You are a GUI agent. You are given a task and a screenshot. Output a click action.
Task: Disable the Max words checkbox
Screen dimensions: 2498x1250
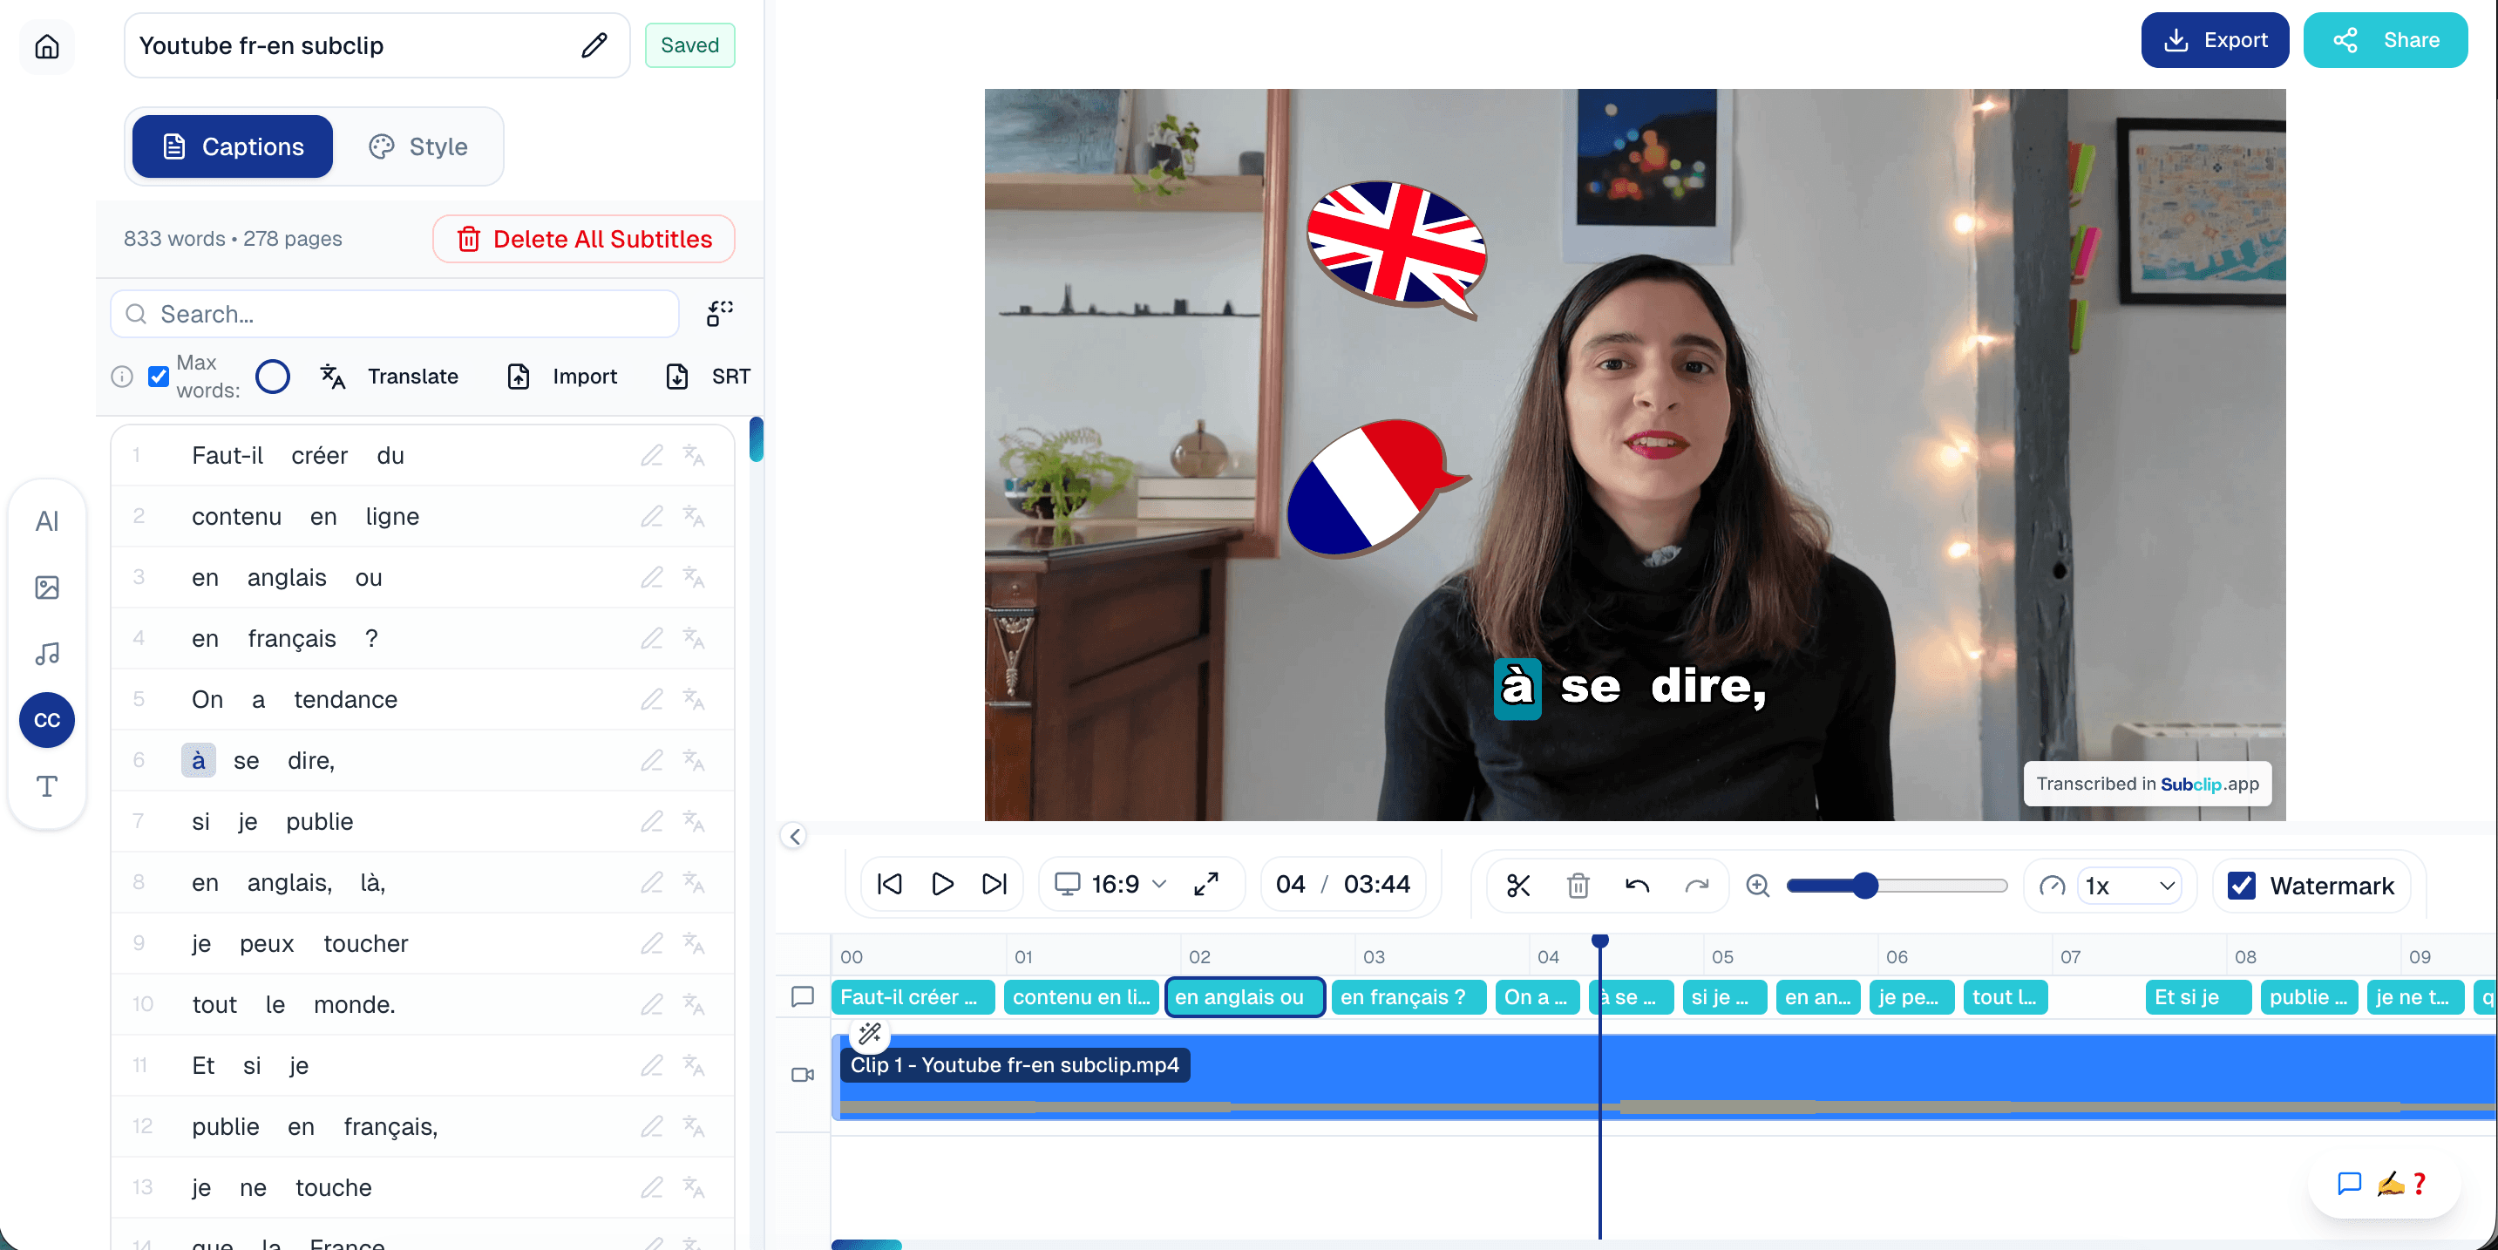(158, 377)
